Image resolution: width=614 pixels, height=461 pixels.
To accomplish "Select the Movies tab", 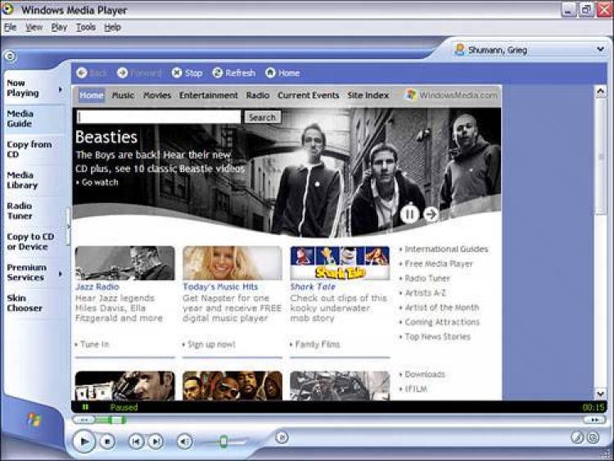I will pyautogui.click(x=157, y=95).
